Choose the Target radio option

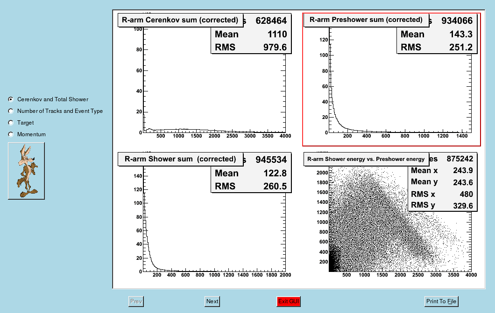click(11, 123)
